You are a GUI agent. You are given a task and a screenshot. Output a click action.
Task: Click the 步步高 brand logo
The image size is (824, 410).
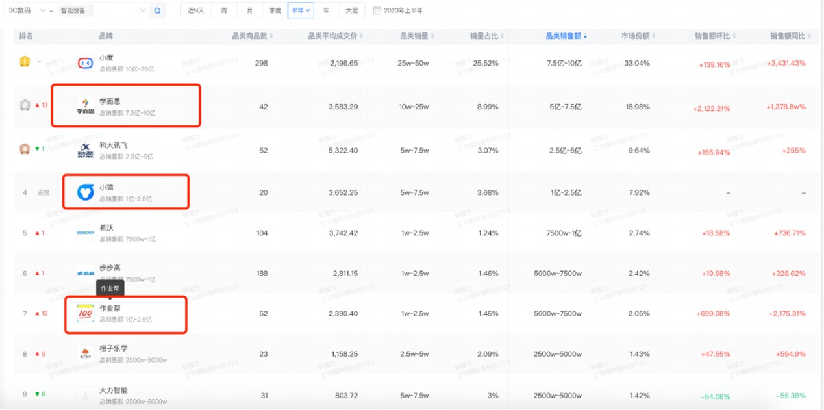click(85, 274)
